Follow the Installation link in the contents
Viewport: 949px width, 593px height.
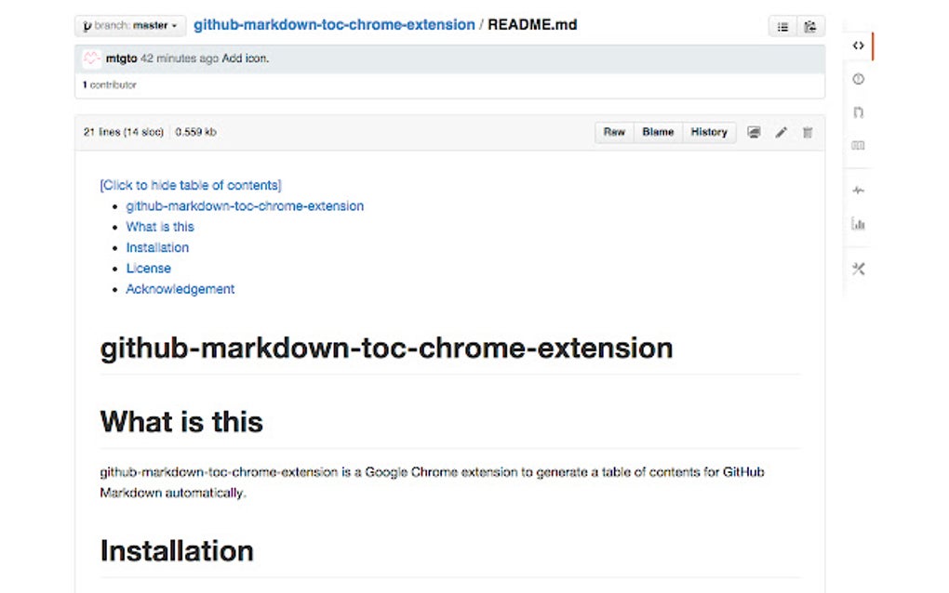[157, 247]
